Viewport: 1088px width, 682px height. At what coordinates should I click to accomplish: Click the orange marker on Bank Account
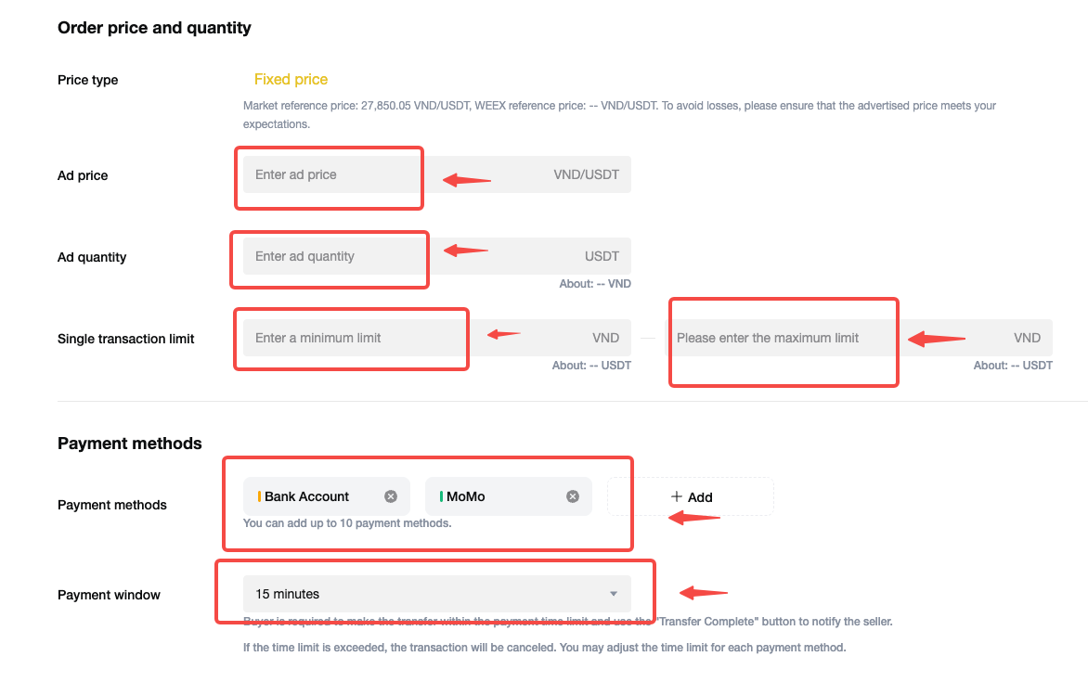(259, 496)
